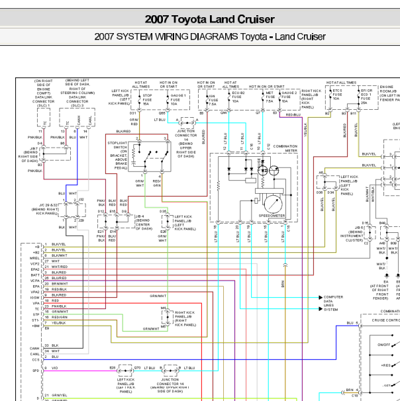The image size is (400, 401).
Task: Click wire label '23 PNK/BLK'
Action: tap(56, 306)
